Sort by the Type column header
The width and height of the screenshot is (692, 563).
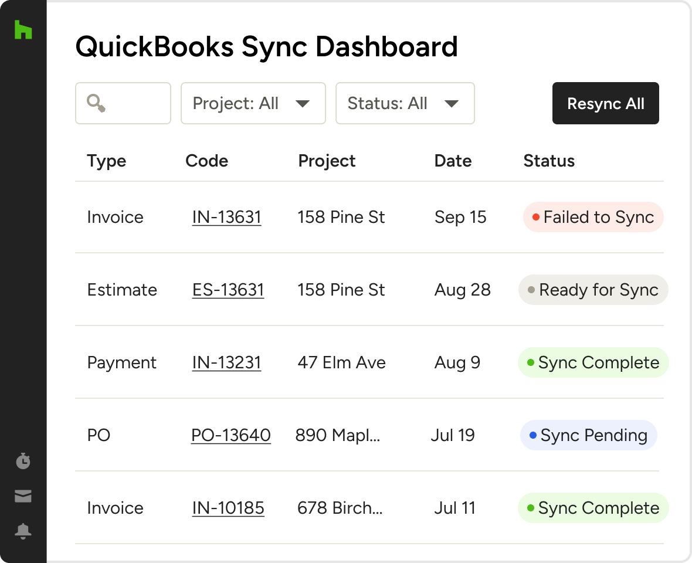coord(106,161)
